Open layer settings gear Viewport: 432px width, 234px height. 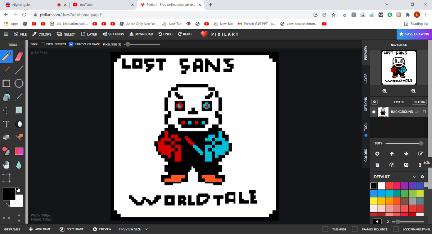coord(374,102)
